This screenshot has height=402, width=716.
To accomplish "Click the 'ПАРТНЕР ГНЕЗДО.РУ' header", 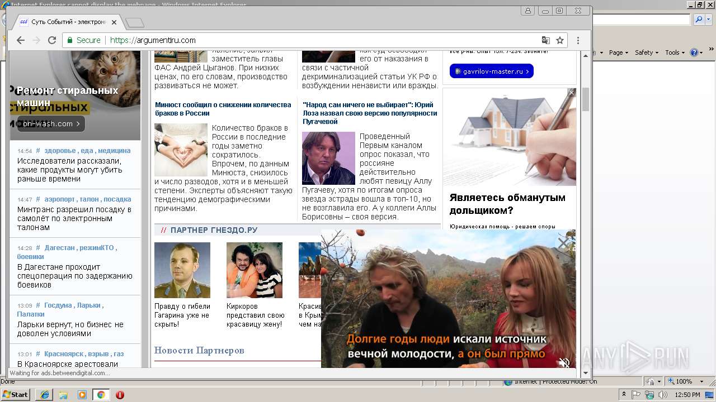I will (214, 230).
